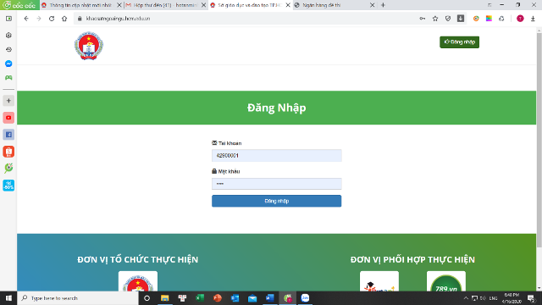
Task: Click the taskbar search box
Action: coord(78,298)
